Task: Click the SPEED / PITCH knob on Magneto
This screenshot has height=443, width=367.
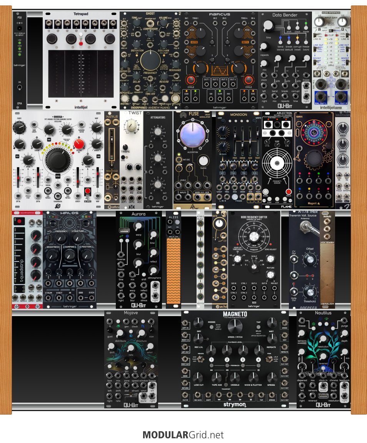Action: (x=235, y=326)
